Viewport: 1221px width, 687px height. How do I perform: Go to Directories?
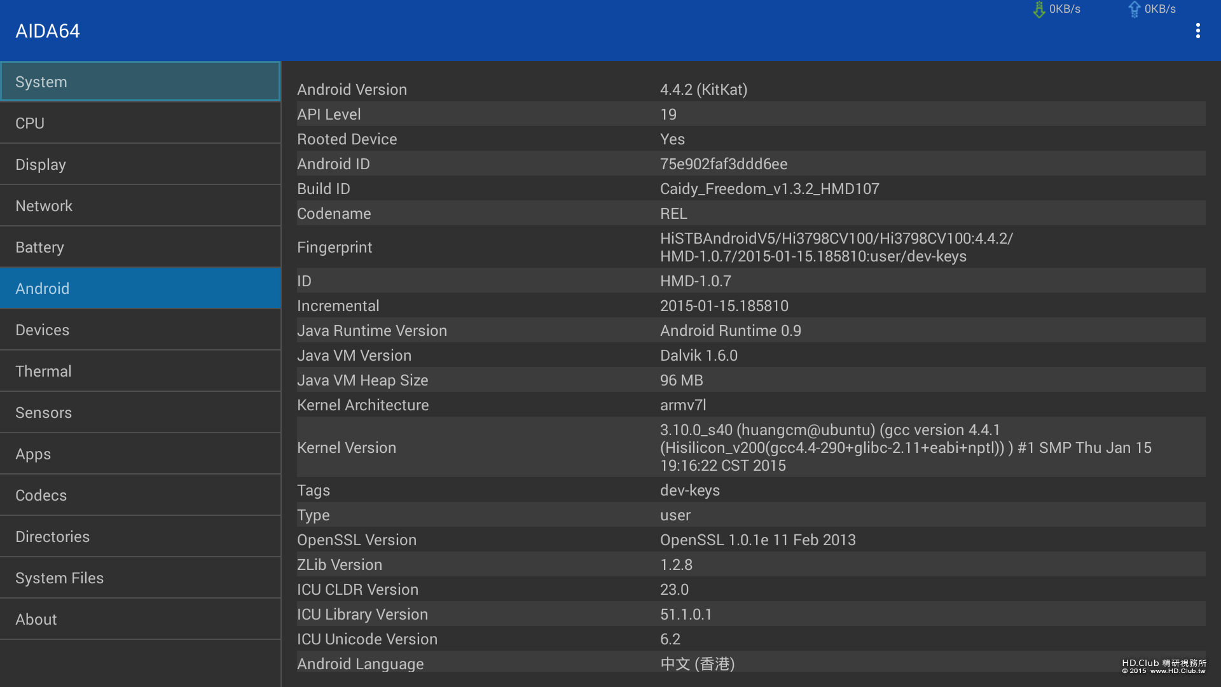point(140,536)
